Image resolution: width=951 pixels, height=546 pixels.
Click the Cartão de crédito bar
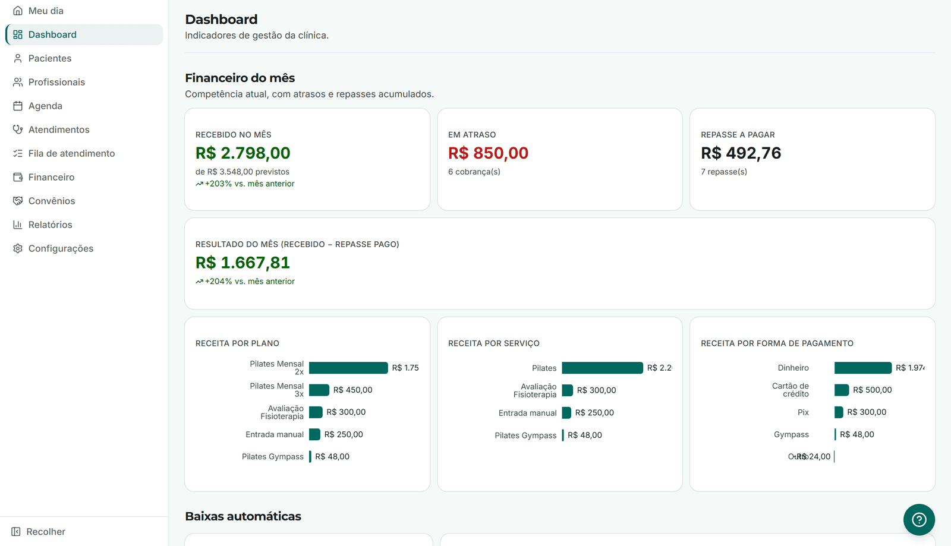pos(842,390)
